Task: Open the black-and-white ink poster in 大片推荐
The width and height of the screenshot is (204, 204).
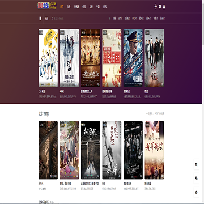Action: [112, 150]
